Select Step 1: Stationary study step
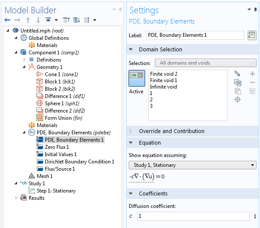The width and height of the screenshot is (260, 228). [56, 191]
